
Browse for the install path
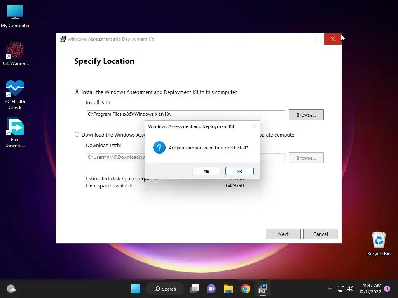tap(306, 115)
